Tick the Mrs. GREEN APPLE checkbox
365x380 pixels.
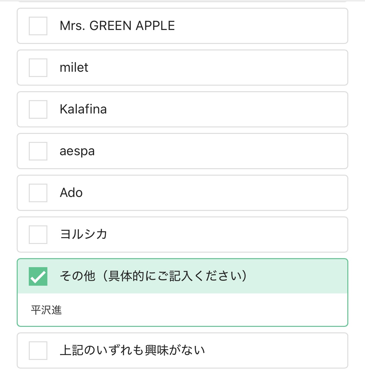38,26
